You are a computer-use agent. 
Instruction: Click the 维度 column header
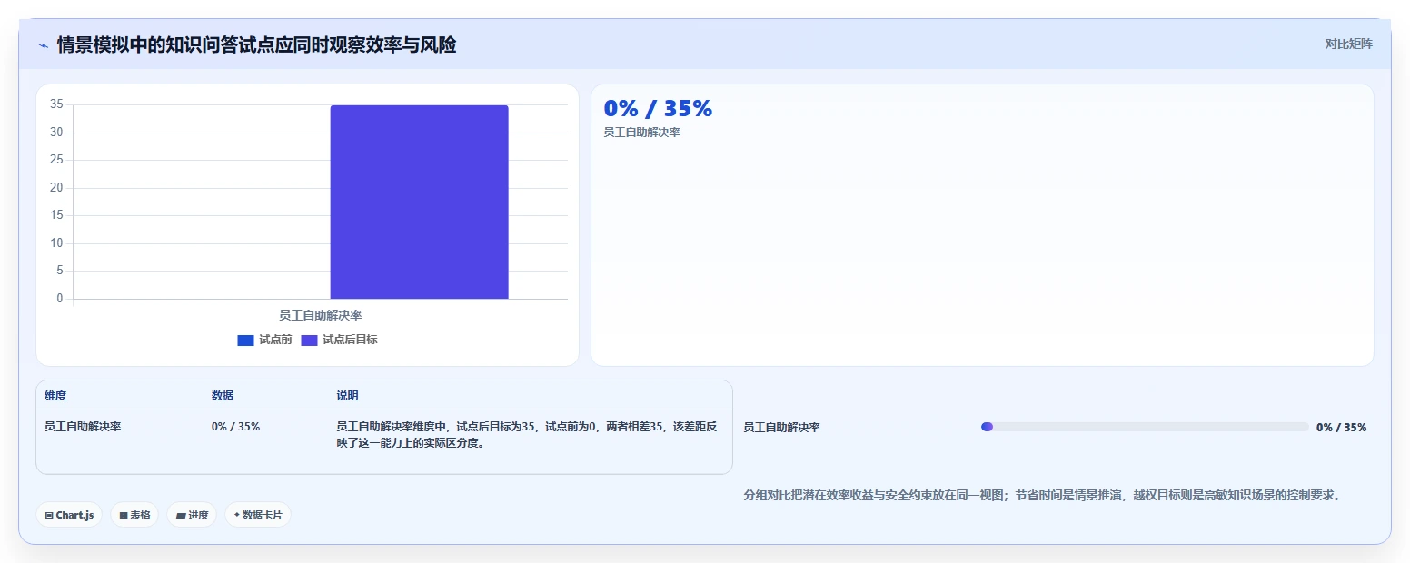55,396
